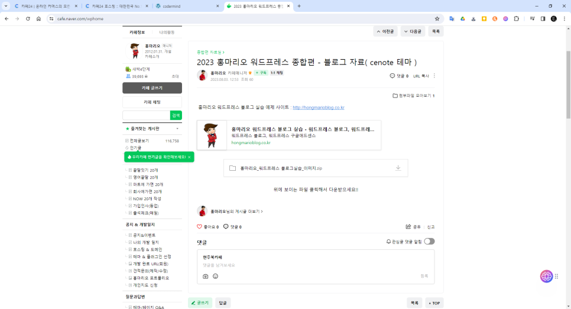The height and width of the screenshot is (309, 571).
Task: Click the heart like icon
Action: pyautogui.click(x=199, y=226)
